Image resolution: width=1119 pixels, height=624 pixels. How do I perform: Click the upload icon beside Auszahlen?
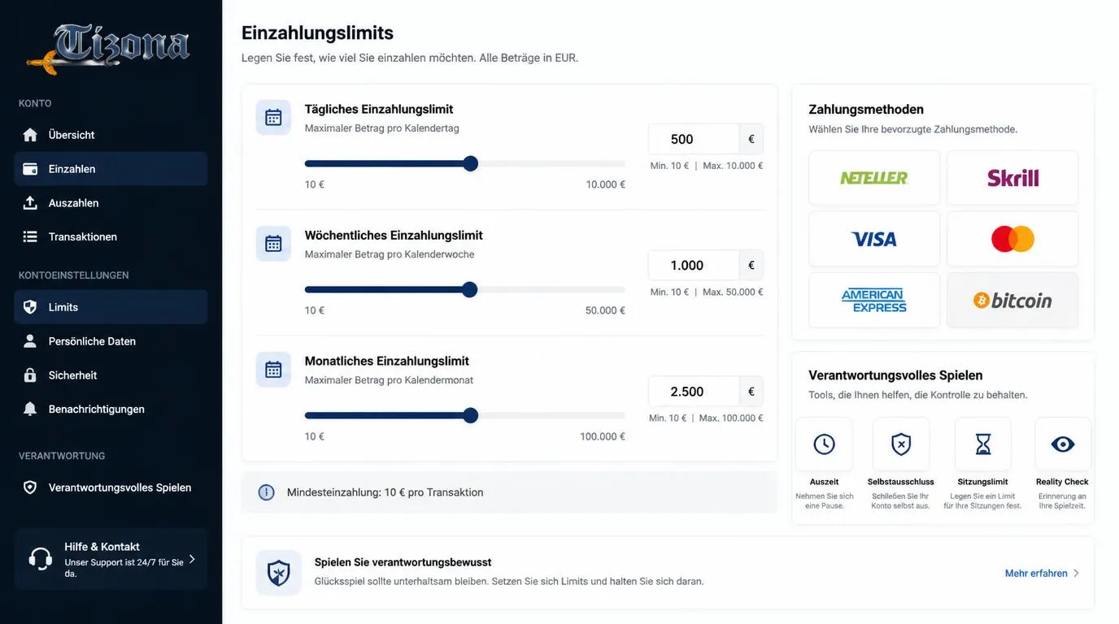[30, 203]
